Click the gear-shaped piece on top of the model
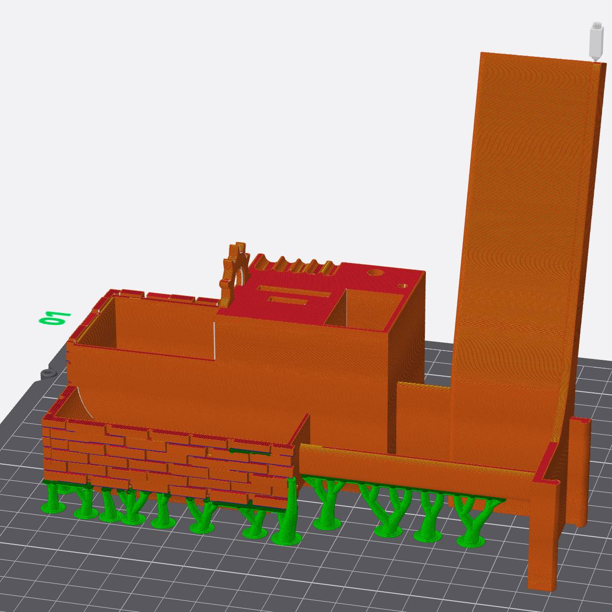Viewport: 612px width, 612px height. (234, 275)
